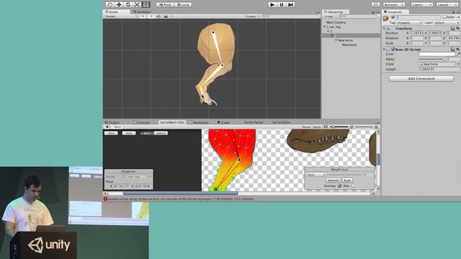Image resolution: width=461 pixels, height=259 pixels.
Task: Edit Position X field
Action: [417, 33]
